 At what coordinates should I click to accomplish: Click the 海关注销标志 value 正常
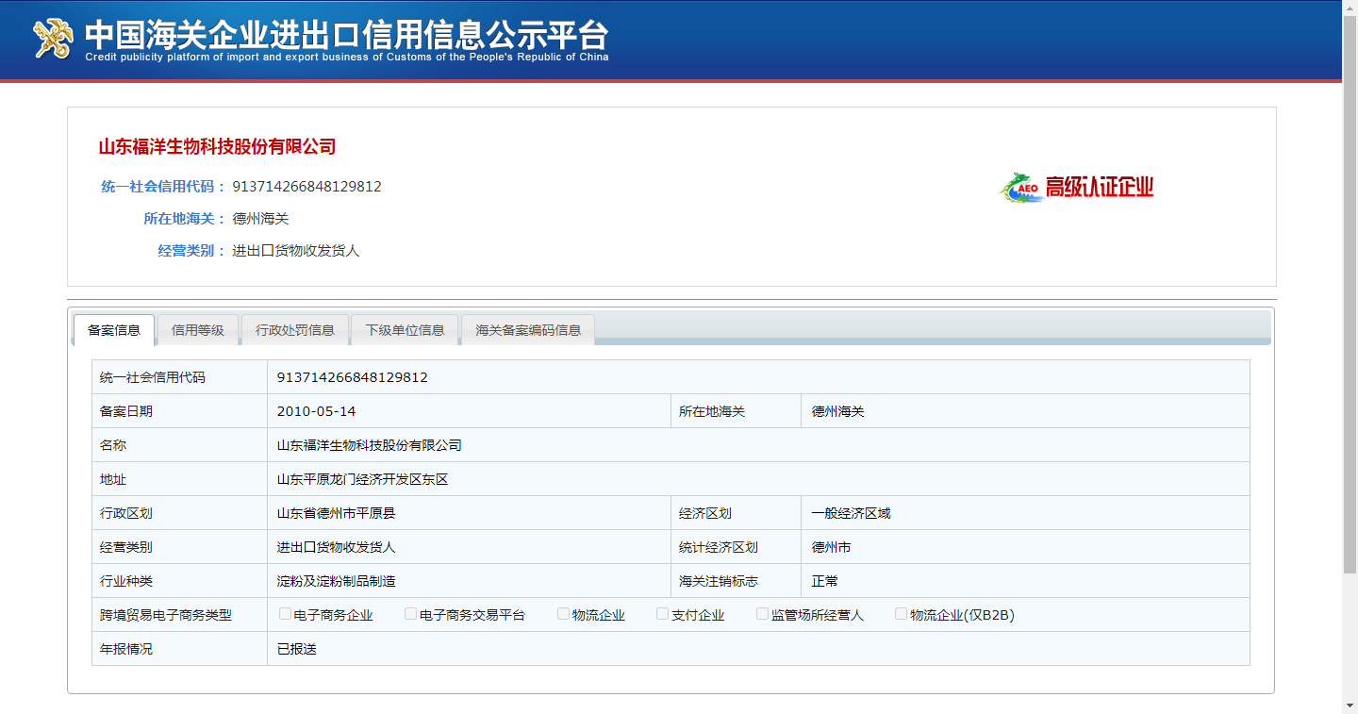click(824, 581)
